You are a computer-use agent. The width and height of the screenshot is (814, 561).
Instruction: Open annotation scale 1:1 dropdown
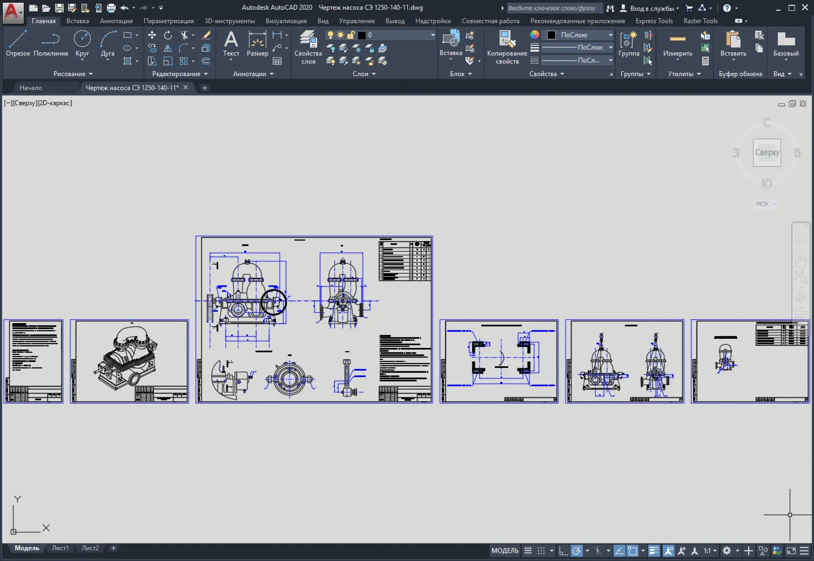pyautogui.click(x=710, y=551)
